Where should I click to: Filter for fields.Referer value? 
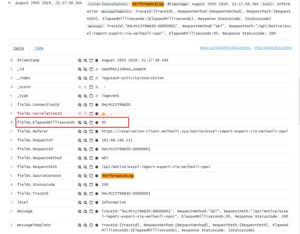click(79, 131)
